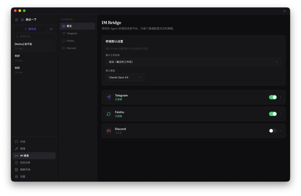
Task: Turn off the Feishu channel switch
Action: coord(273,114)
